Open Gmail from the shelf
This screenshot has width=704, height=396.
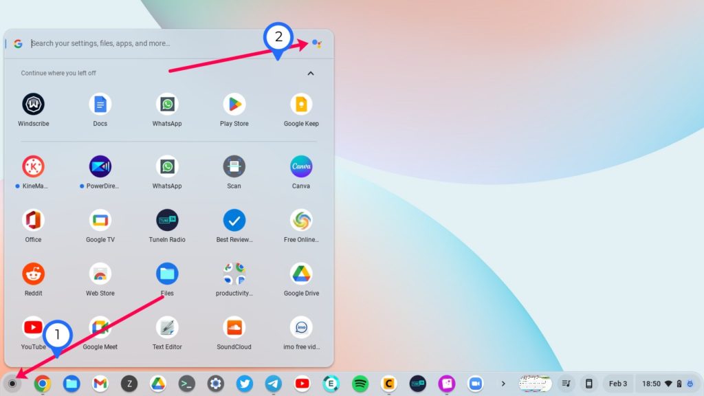click(x=100, y=384)
